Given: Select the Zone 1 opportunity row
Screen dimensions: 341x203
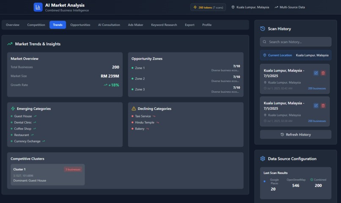Looking at the screenshot, I should click(x=186, y=68).
